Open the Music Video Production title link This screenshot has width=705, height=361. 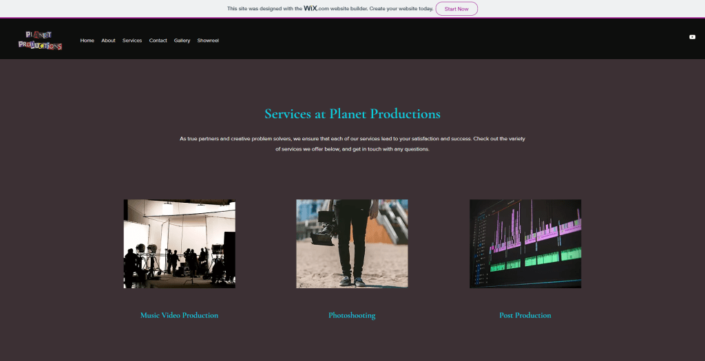tap(179, 316)
